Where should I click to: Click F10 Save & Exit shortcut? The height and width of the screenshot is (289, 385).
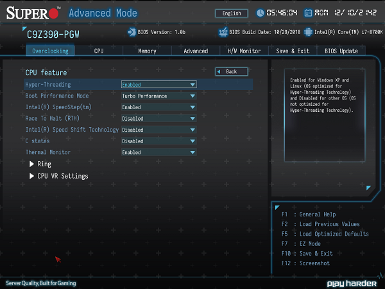tap(307, 254)
